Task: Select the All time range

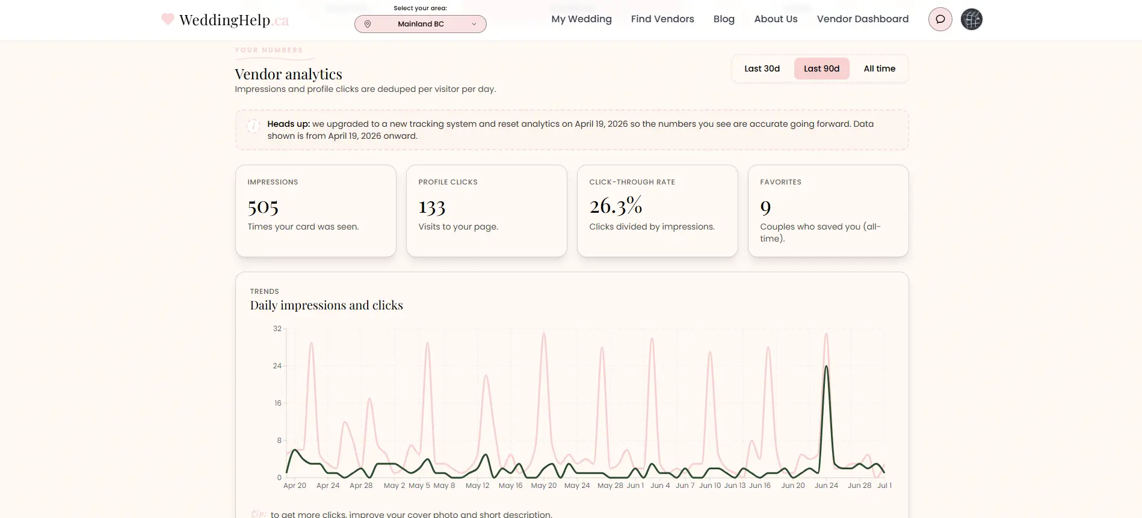Action: 879,69
